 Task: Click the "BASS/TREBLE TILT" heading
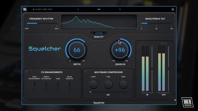click(155, 19)
